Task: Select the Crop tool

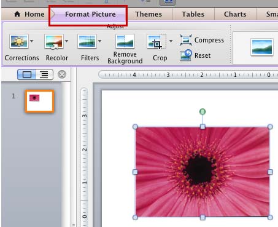Action: [156, 42]
